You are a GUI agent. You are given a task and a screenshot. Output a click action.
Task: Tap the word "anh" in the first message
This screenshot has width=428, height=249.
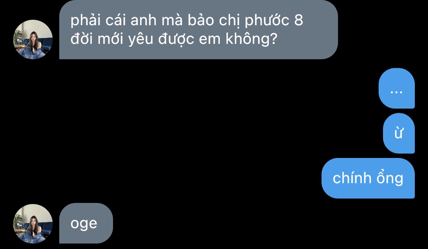[143, 21]
